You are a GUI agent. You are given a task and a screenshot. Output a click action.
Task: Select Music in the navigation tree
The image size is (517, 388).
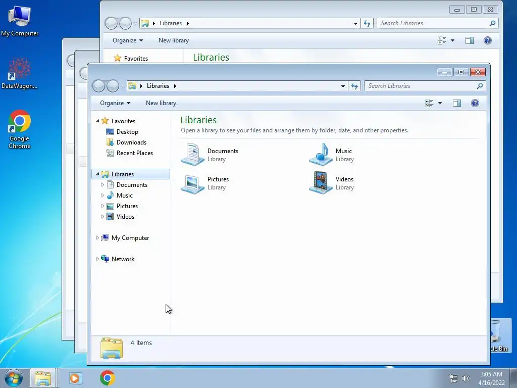[124, 196]
